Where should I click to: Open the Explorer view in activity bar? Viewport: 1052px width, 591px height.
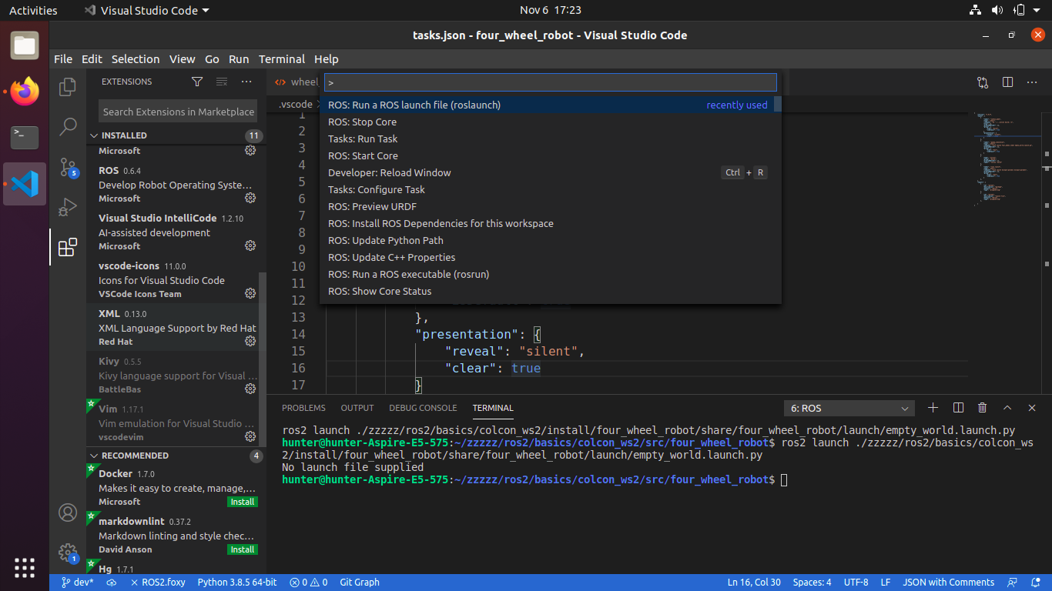(68, 87)
